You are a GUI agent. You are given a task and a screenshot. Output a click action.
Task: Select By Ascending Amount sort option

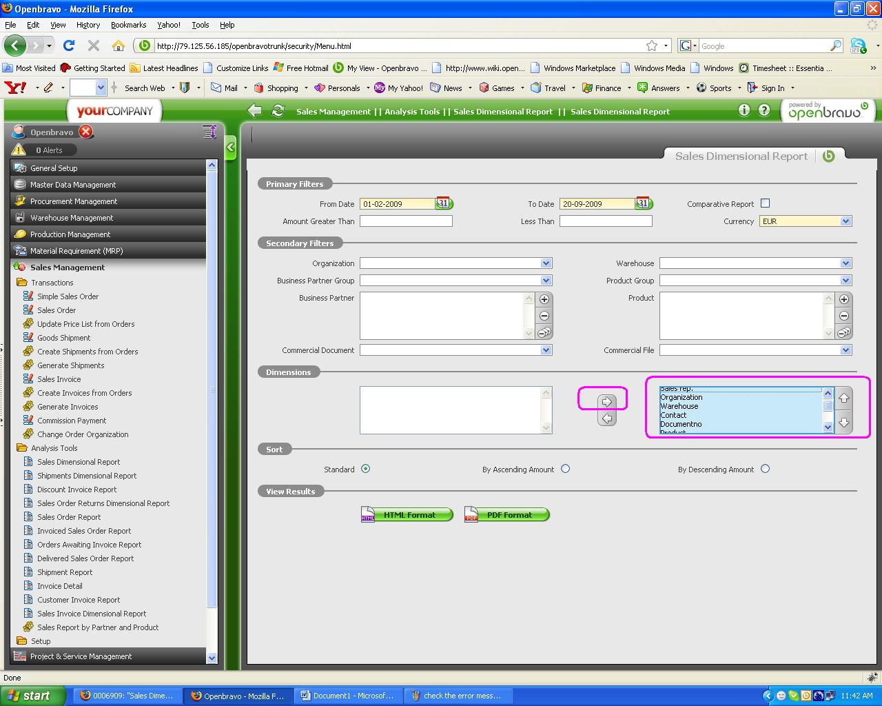pos(565,469)
